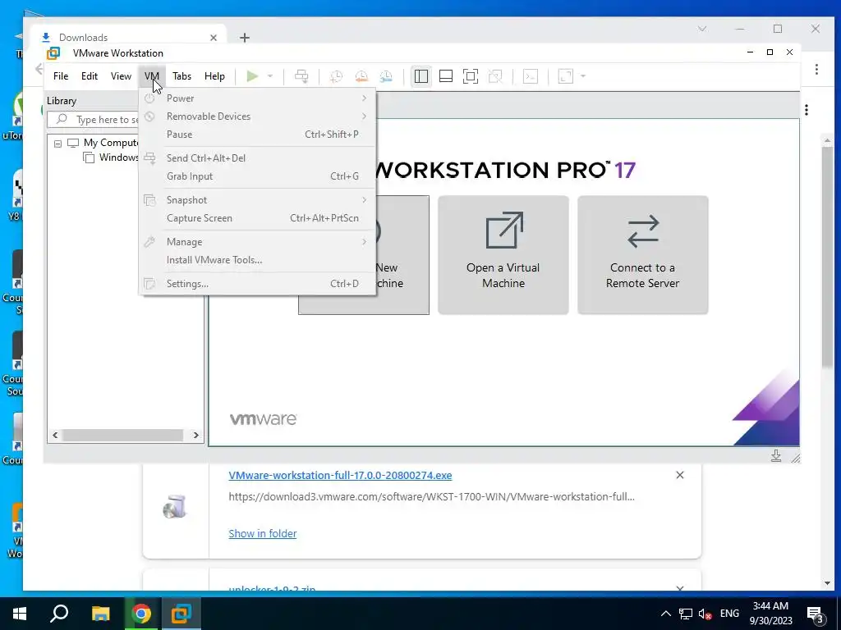Open the Downloads page more actions menu

807,110
